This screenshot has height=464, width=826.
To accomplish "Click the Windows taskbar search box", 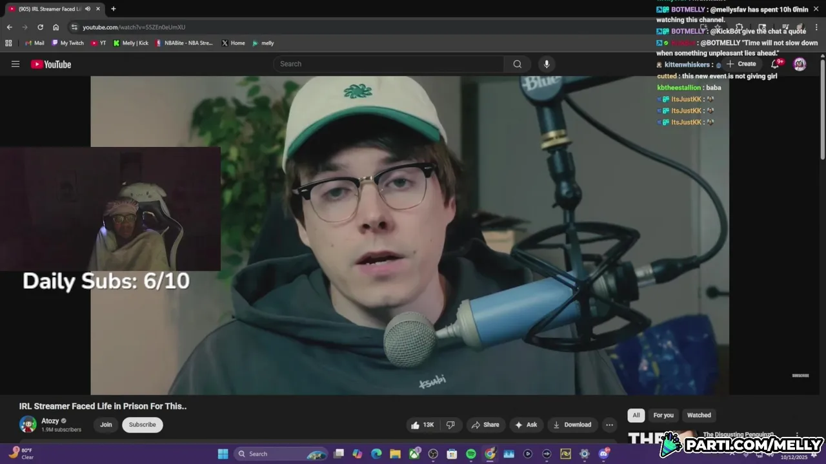I will (281, 454).
